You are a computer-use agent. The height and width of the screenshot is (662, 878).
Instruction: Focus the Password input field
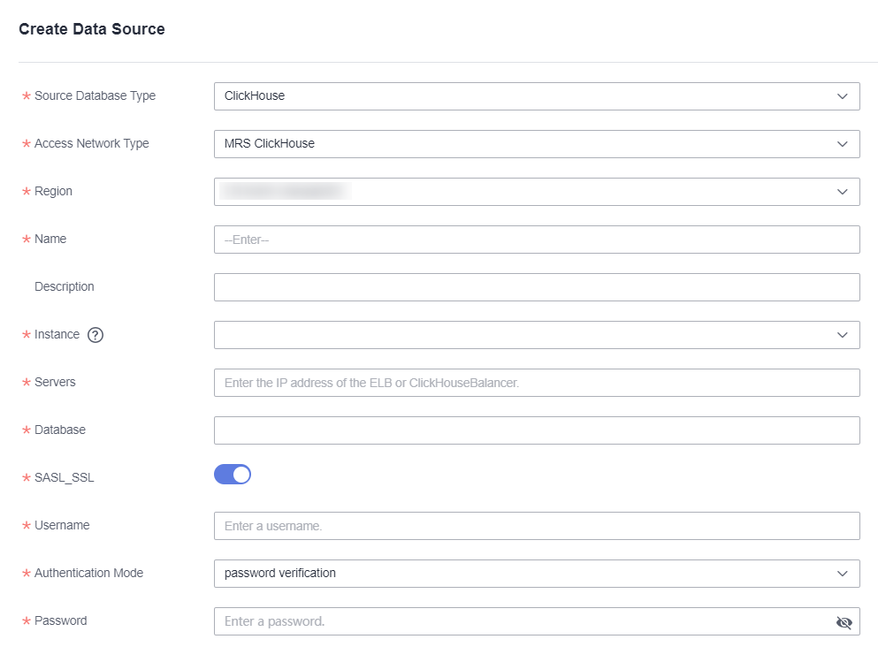[x=522, y=621]
